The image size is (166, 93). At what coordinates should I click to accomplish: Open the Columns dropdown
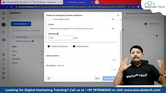click(152, 24)
